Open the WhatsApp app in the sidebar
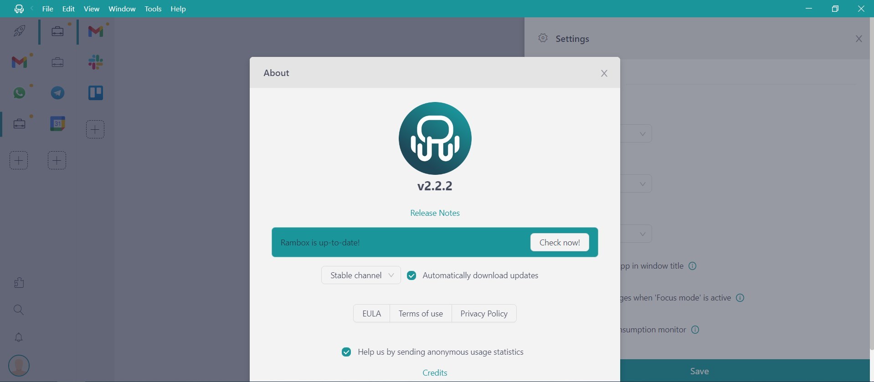The image size is (874, 382). (19, 93)
